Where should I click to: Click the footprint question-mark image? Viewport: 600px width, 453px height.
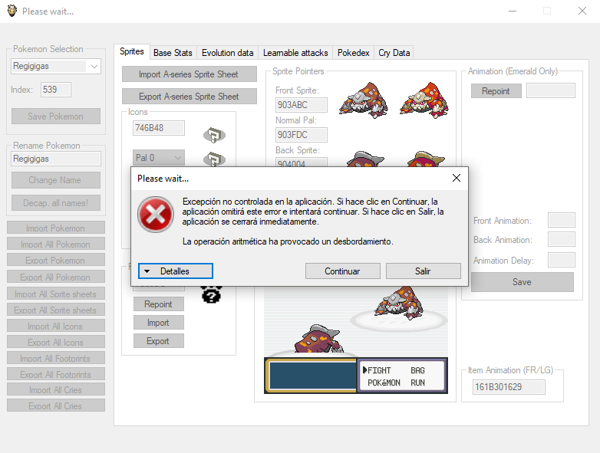[x=210, y=292]
